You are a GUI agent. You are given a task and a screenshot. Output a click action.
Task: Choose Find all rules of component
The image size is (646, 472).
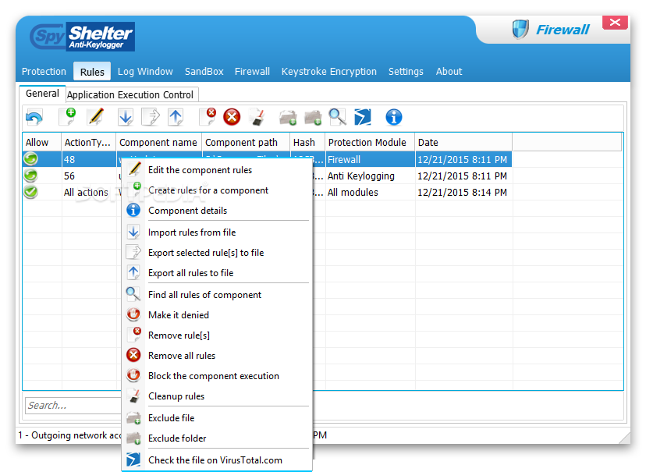(217, 294)
